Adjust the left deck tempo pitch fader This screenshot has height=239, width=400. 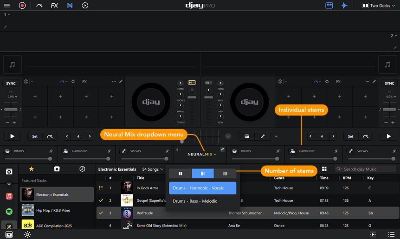[x=11, y=110]
